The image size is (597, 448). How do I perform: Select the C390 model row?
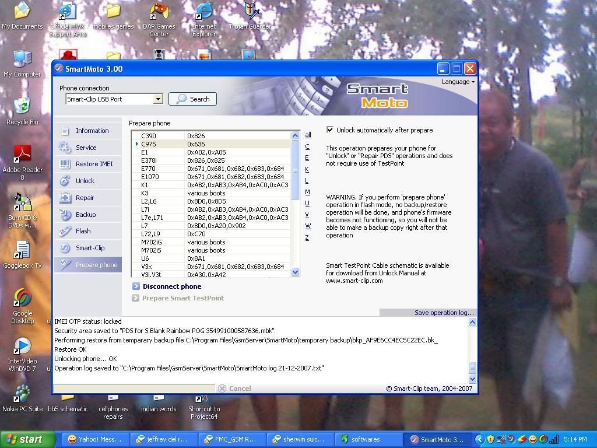point(211,136)
